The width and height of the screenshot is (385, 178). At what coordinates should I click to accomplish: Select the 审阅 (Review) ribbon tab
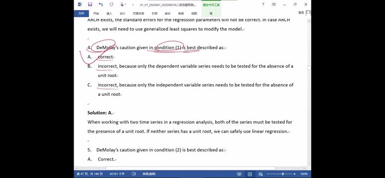coord(181,13)
